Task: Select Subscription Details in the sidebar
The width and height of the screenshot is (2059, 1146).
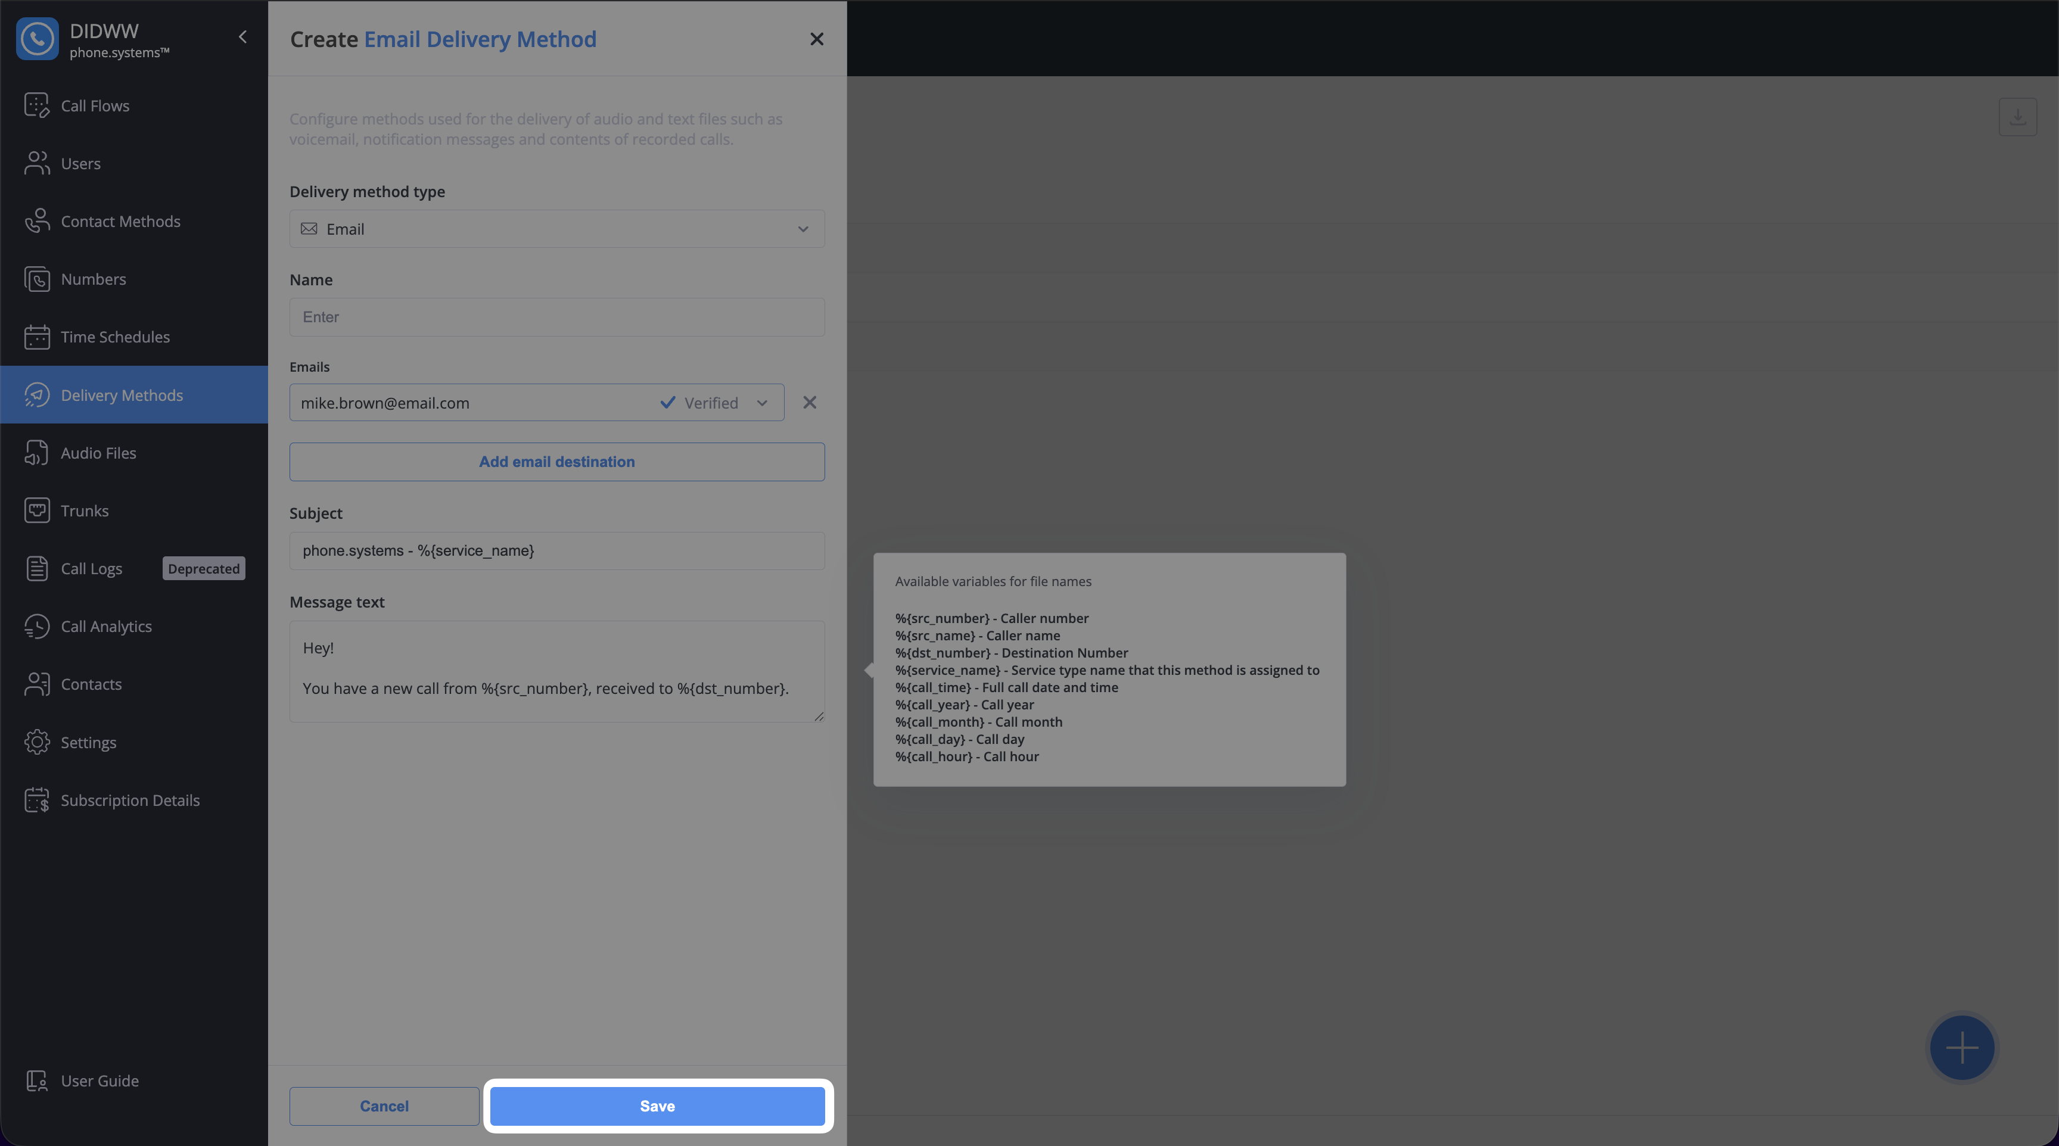Action: (x=129, y=800)
